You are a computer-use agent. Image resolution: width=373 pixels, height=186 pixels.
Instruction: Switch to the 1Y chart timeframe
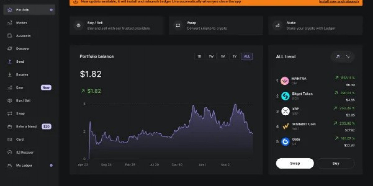[235, 56]
